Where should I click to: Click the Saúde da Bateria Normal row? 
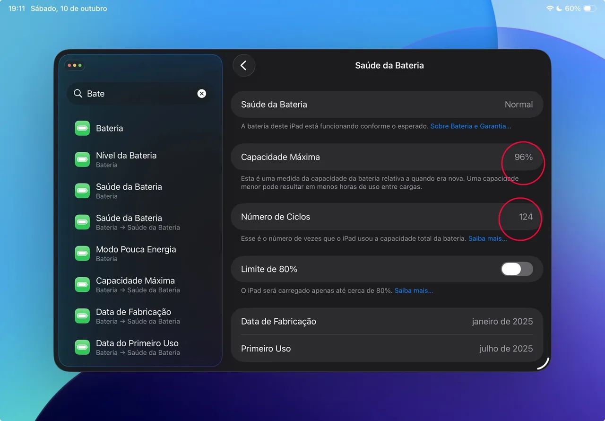point(387,105)
